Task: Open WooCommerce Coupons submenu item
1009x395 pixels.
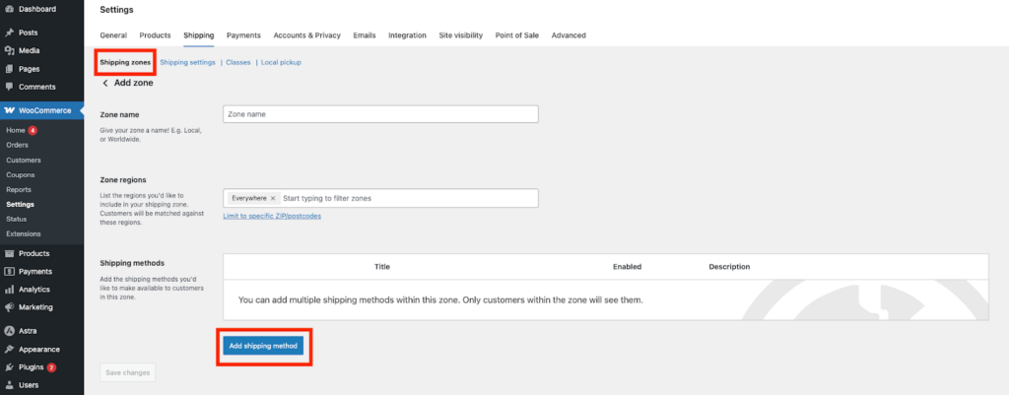Action: click(21, 175)
